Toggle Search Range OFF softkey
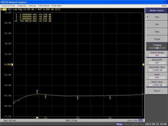 [157, 54]
